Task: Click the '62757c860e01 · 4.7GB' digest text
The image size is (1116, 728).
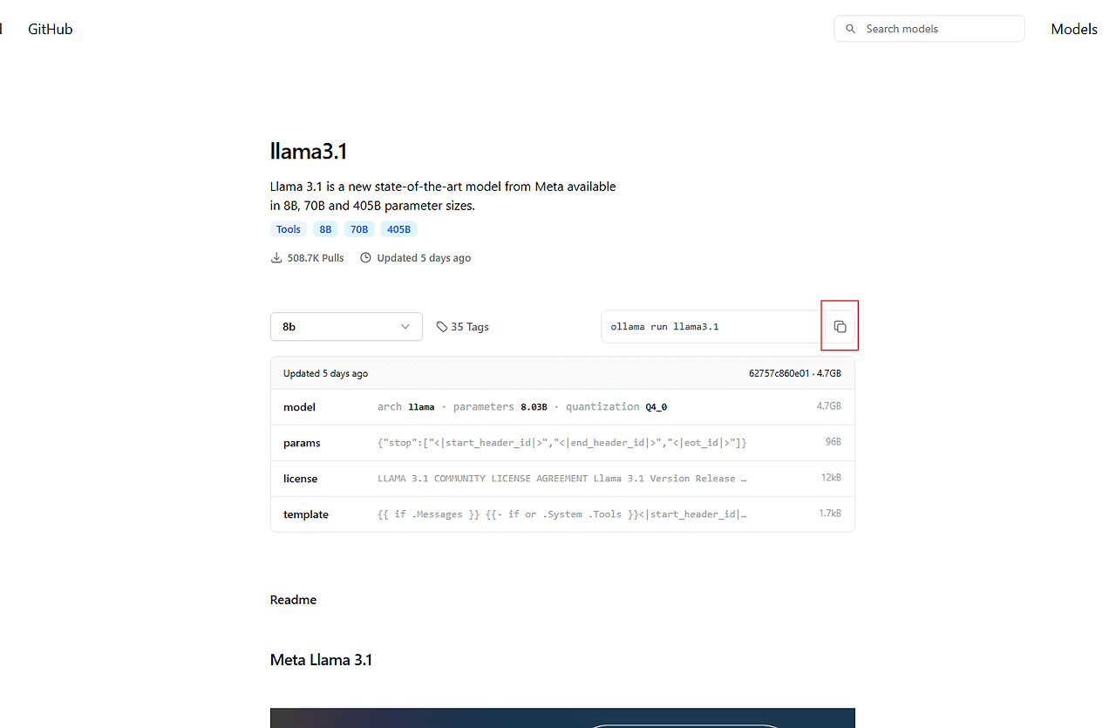Action: coord(795,373)
